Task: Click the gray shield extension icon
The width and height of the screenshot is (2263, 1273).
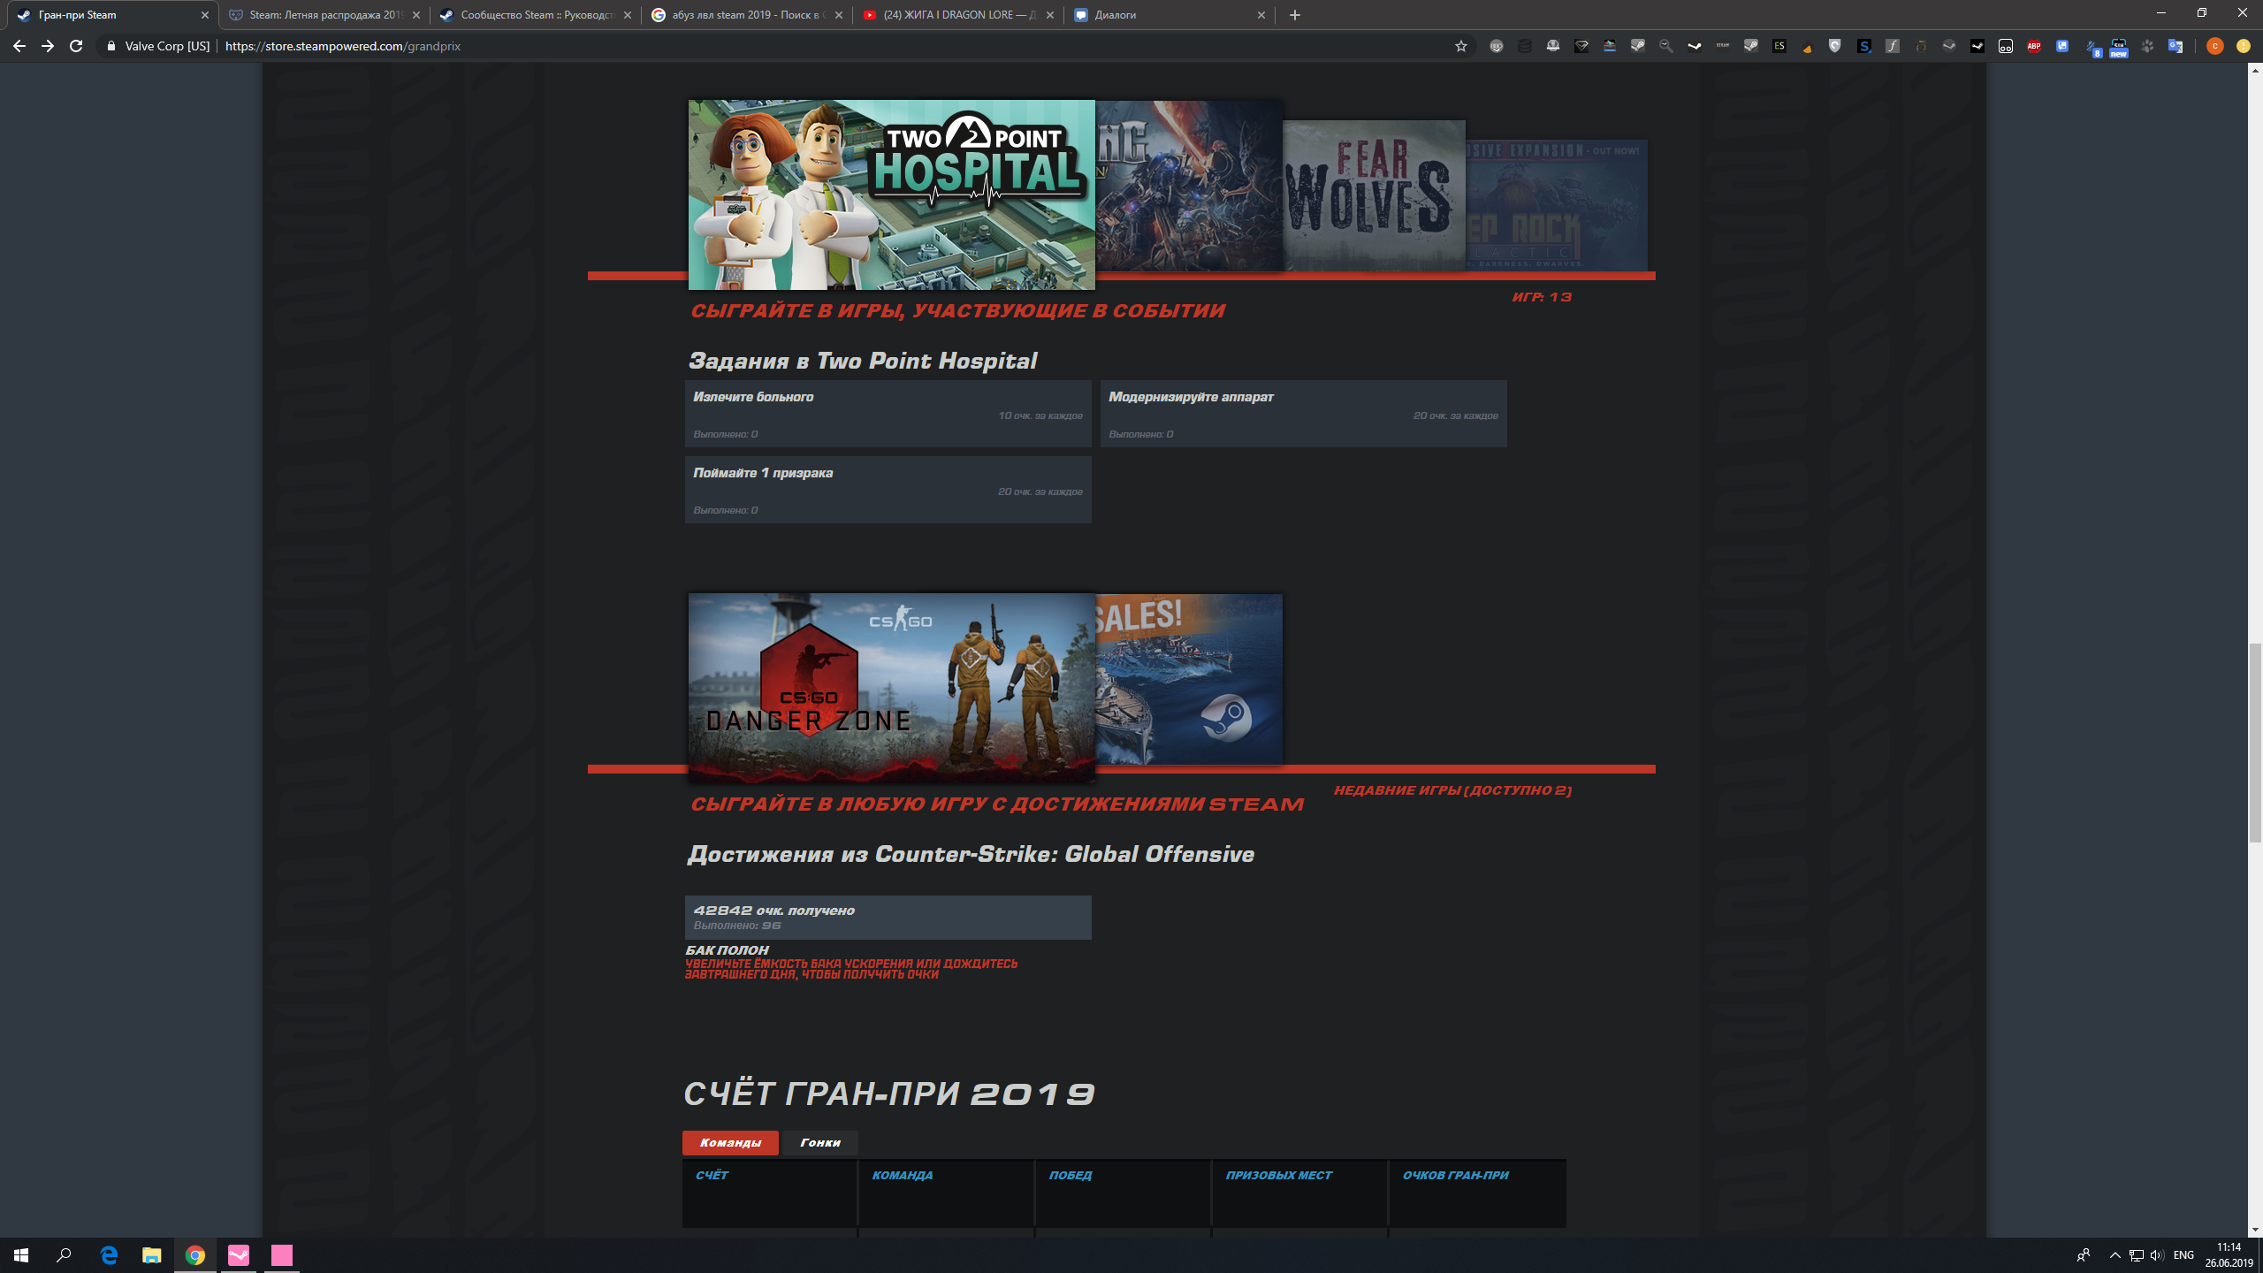Action: (x=1835, y=46)
